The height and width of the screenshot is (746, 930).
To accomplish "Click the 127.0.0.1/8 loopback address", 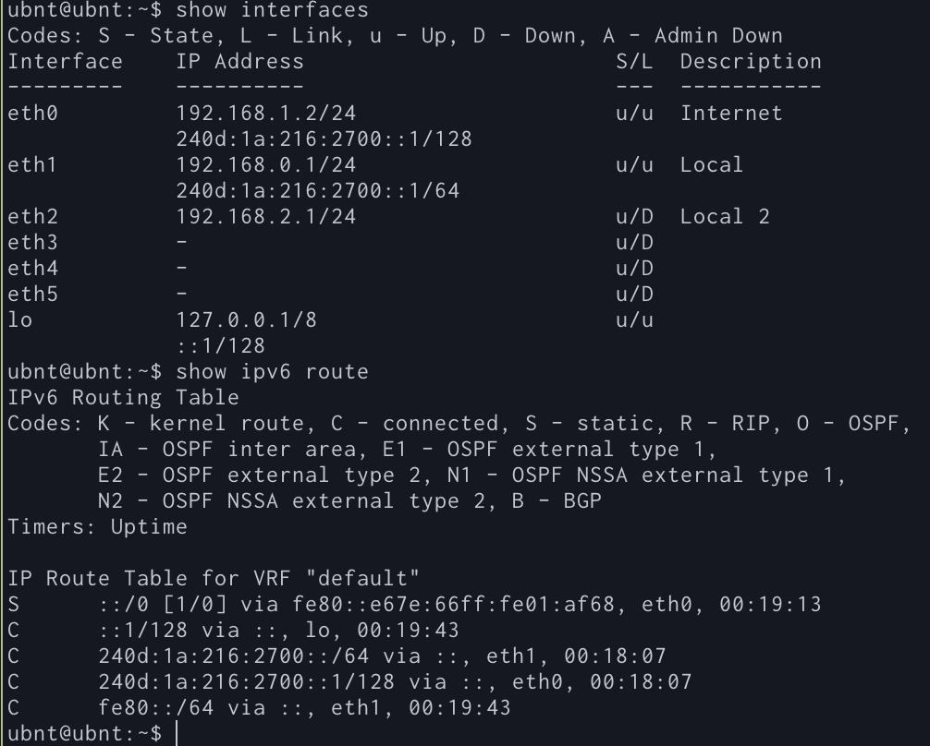I will (x=247, y=319).
